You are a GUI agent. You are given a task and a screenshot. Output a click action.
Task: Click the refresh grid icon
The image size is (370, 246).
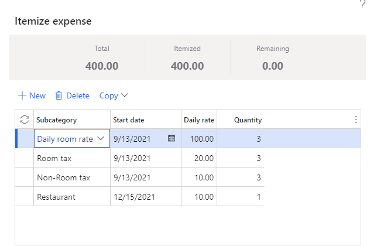[x=25, y=119]
